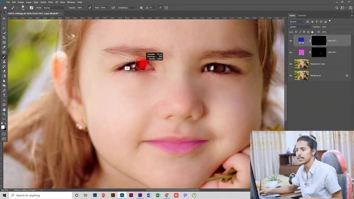Toggle symmetry paint options icon

pyautogui.click(x=166, y=8)
